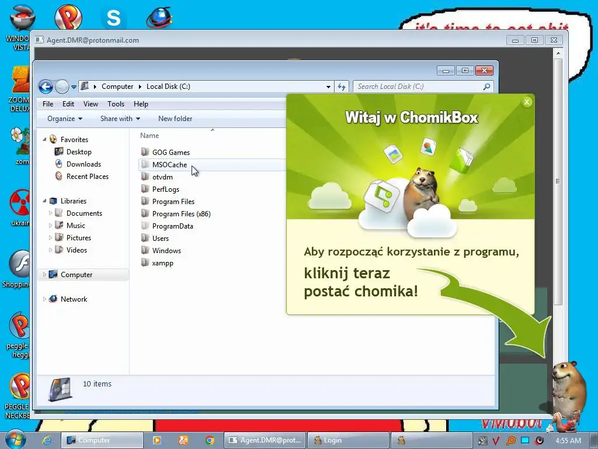Click the New folder button

coord(175,119)
